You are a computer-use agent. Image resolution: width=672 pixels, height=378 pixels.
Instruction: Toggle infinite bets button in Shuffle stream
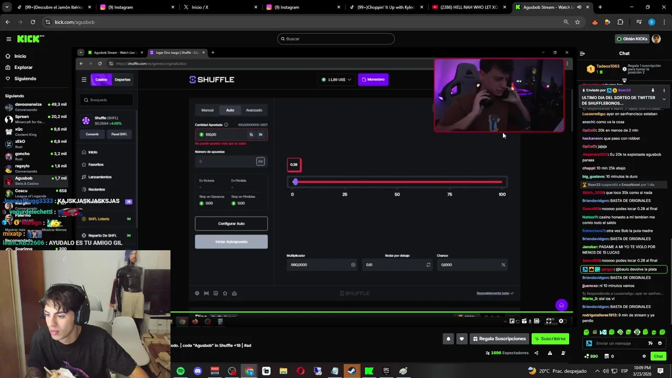pyautogui.click(x=260, y=161)
